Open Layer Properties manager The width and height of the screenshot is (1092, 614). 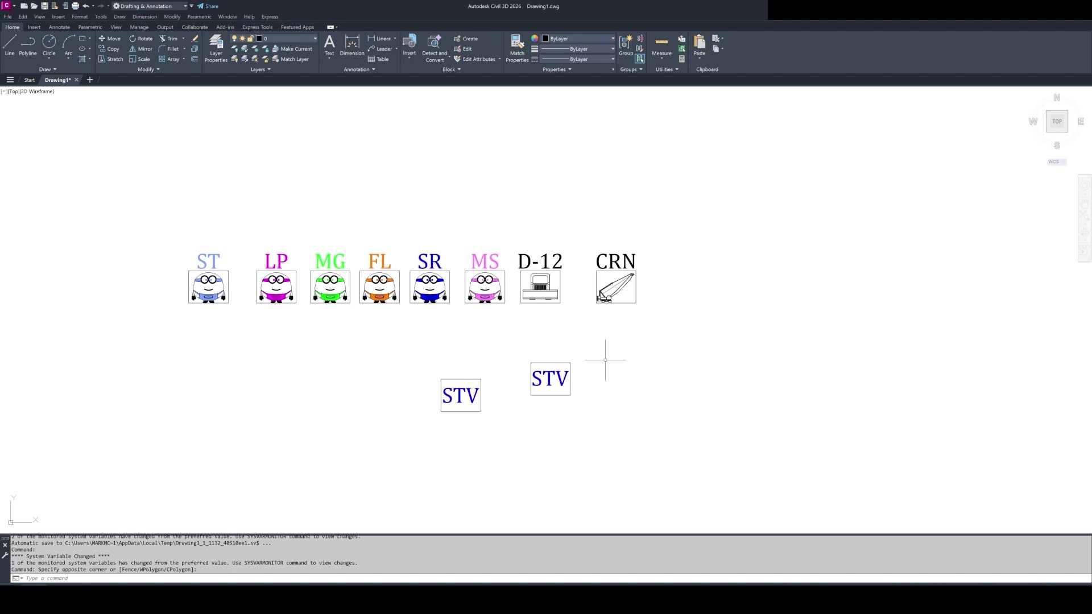(216, 48)
